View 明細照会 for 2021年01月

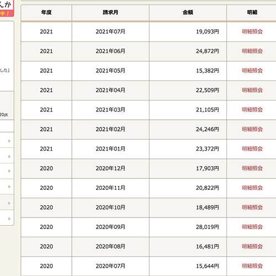pyautogui.click(x=252, y=148)
